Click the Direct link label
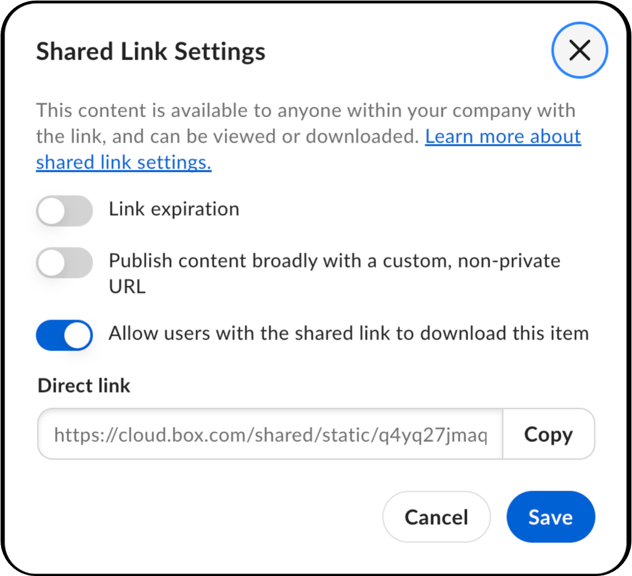The width and height of the screenshot is (632, 576). tap(83, 385)
